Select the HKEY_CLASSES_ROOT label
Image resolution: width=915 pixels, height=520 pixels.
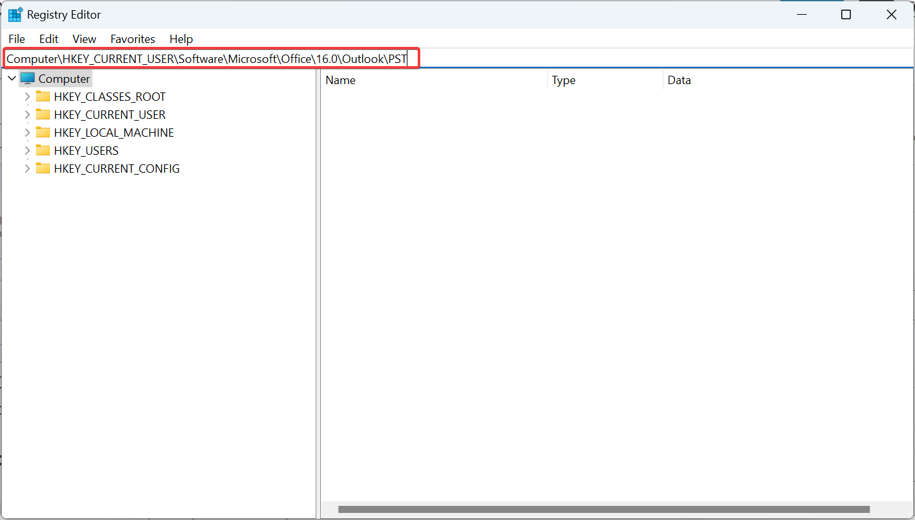(x=110, y=97)
